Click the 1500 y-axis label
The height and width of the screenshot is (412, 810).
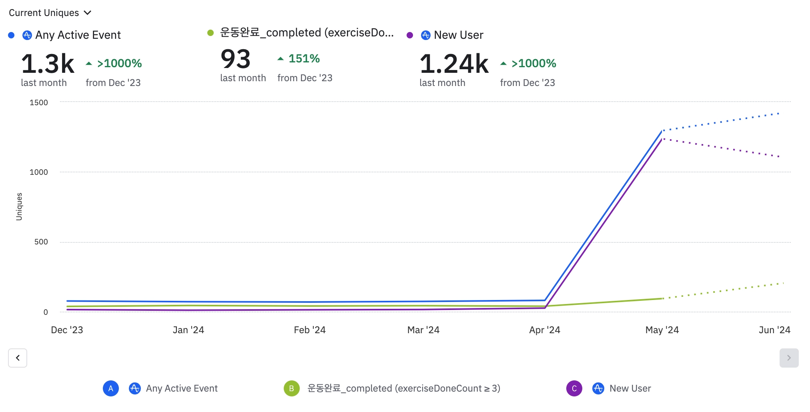click(x=39, y=102)
